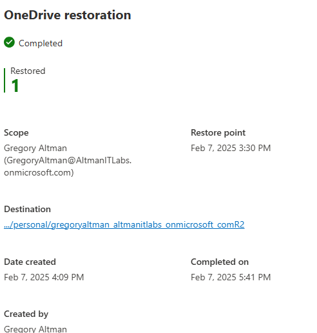Click the Restore point heading
The image size is (317, 333).
[218, 132]
